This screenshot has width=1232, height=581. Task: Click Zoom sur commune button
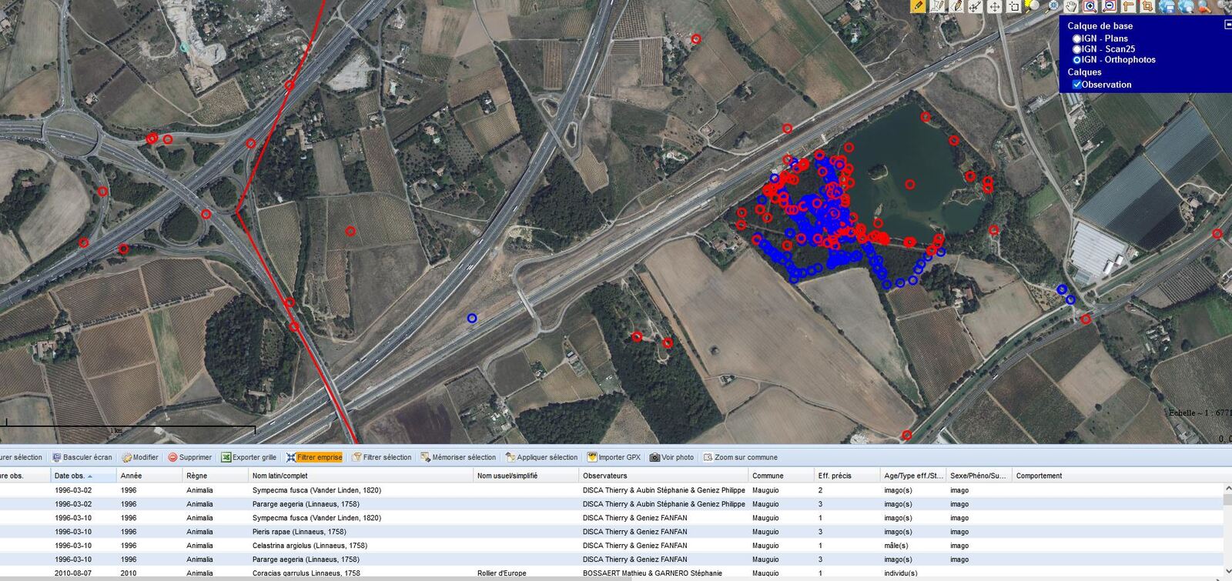click(740, 457)
